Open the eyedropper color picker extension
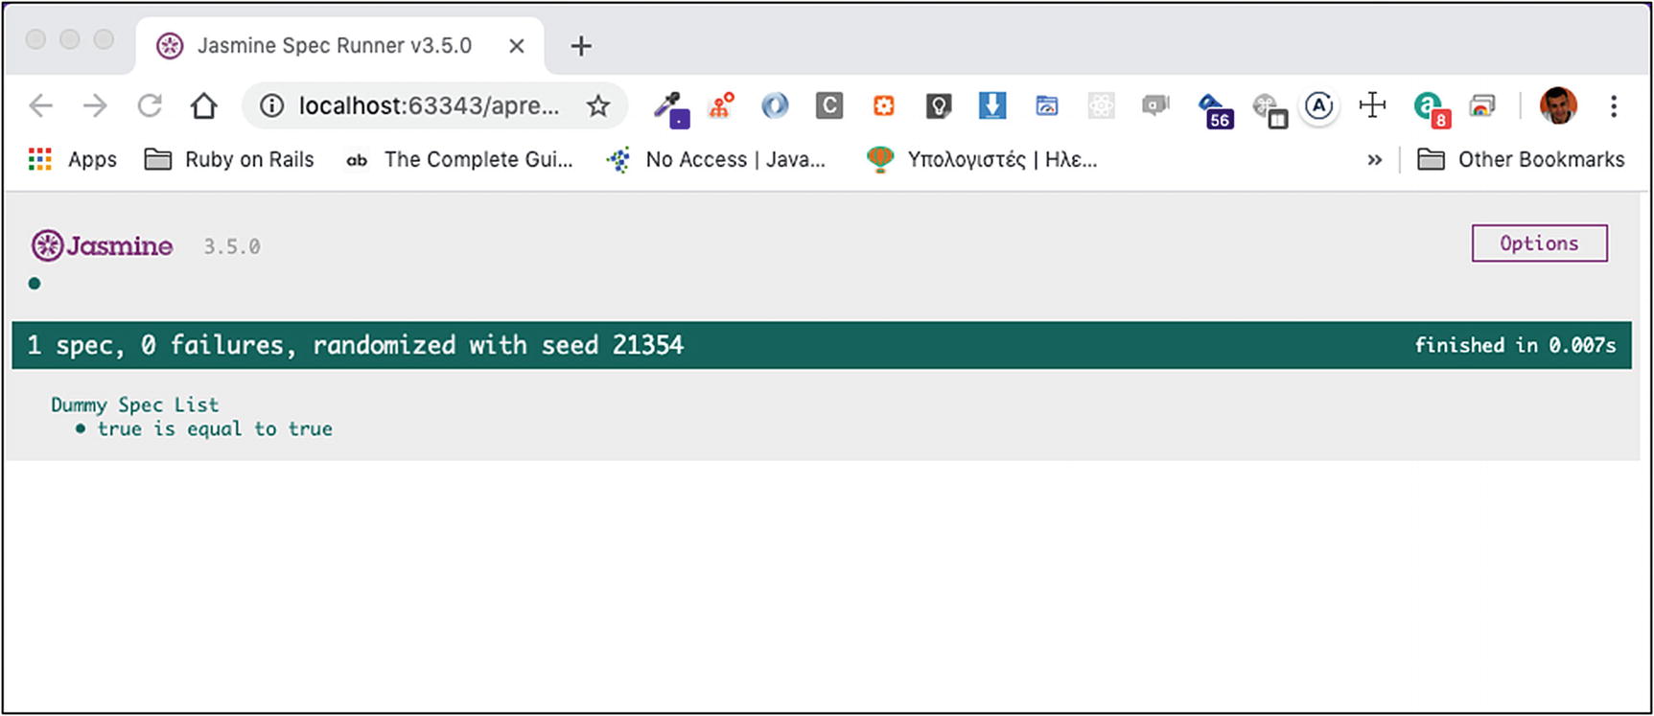 (671, 108)
